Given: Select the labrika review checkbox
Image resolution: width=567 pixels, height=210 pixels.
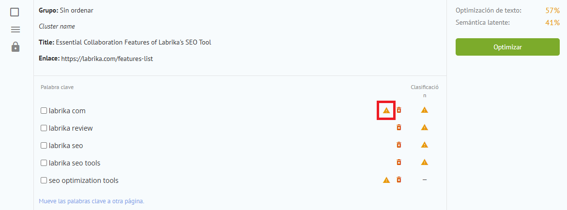Looking at the screenshot, I should pos(44,128).
